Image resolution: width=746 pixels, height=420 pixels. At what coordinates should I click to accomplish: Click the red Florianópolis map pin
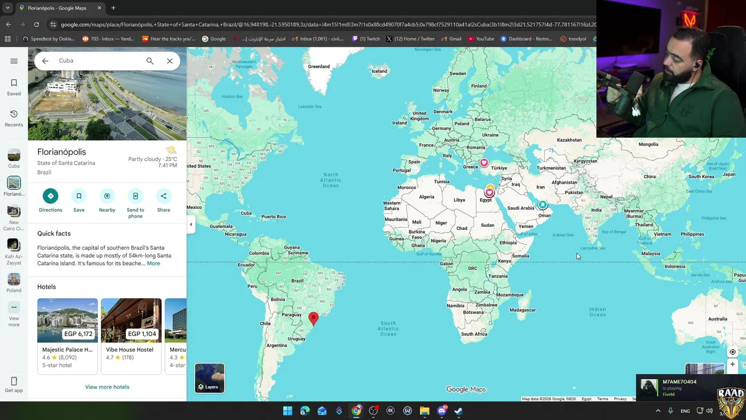[314, 318]
